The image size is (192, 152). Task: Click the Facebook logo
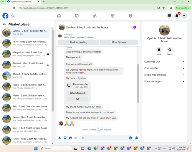click(5, 16)
